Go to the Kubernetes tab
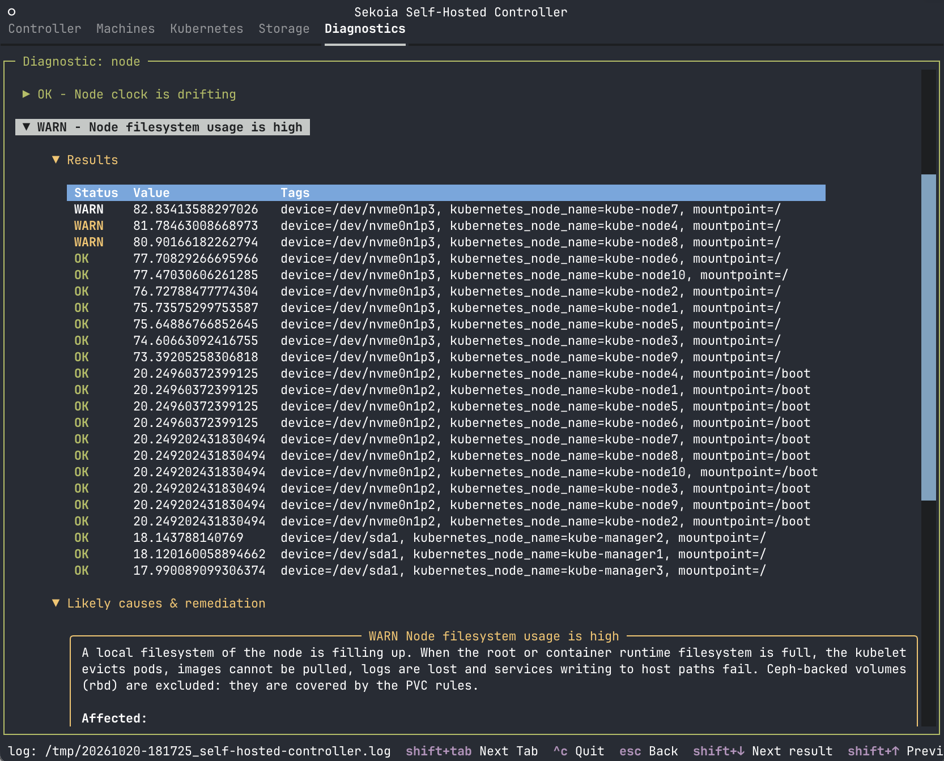 click(x=206, y=29)
